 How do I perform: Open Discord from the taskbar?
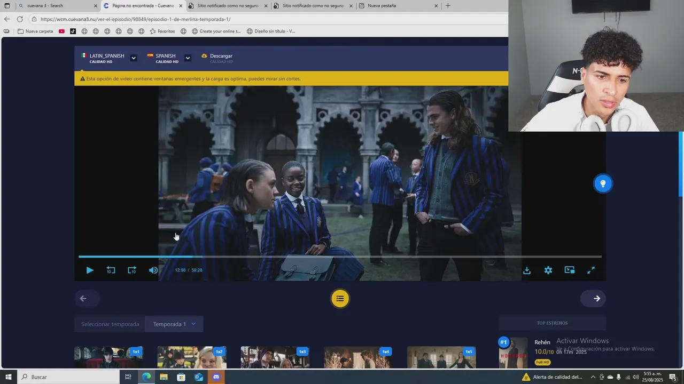(x=216, y=377)
